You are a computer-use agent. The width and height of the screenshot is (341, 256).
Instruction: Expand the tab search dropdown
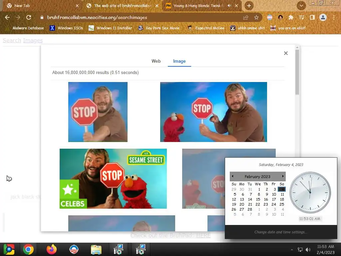click(x=301, y=6)
